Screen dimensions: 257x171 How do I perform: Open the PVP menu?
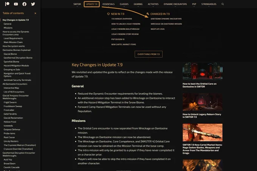click(194, 4)
